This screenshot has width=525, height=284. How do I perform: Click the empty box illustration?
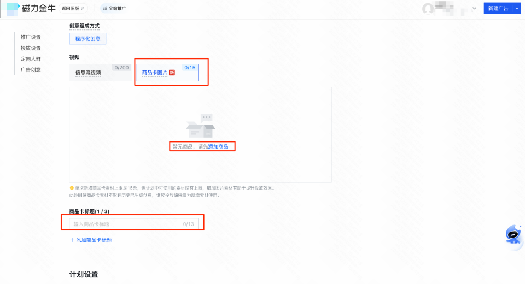tap(201, 126)
